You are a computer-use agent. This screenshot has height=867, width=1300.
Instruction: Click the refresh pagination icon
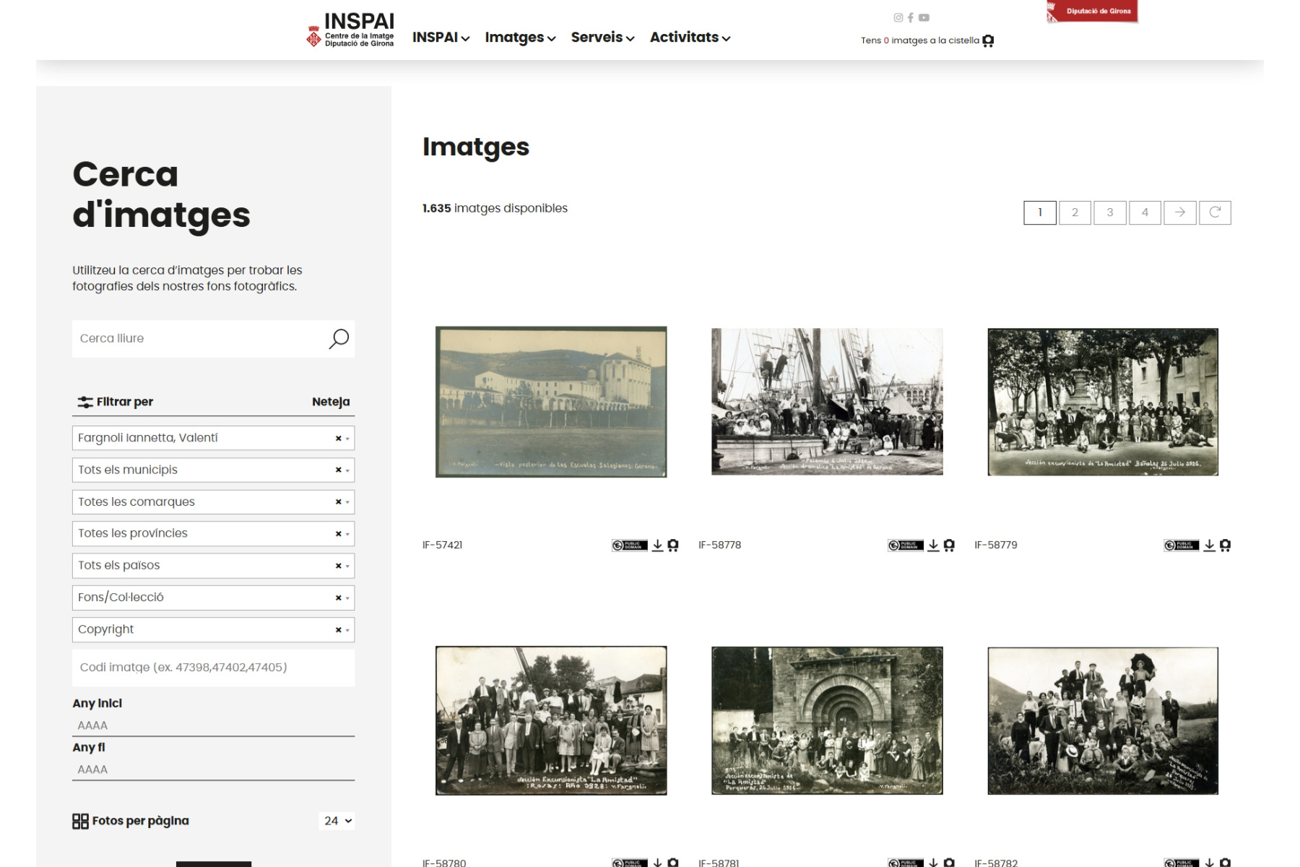coord(1215,212)
